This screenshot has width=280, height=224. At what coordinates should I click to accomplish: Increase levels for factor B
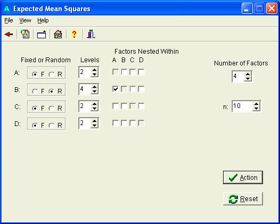pyautogui.click(x=94, y=87)
